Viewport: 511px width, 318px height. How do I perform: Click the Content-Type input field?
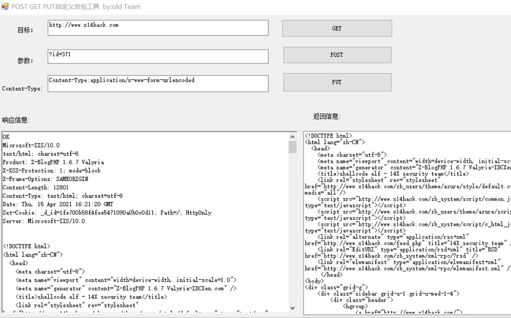(x=158, y=83)
